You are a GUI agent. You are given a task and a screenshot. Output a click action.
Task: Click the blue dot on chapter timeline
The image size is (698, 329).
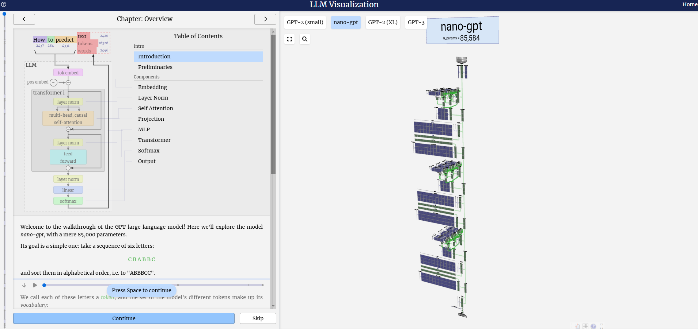click(4, 14)
